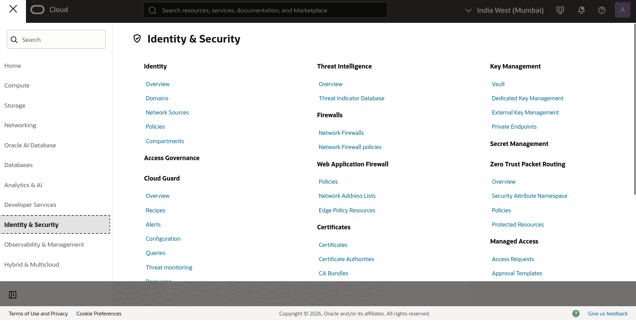This screenshot has width=636, height=321.
Task: Open Threat Indicator Database link
Action: pos(351,98)
